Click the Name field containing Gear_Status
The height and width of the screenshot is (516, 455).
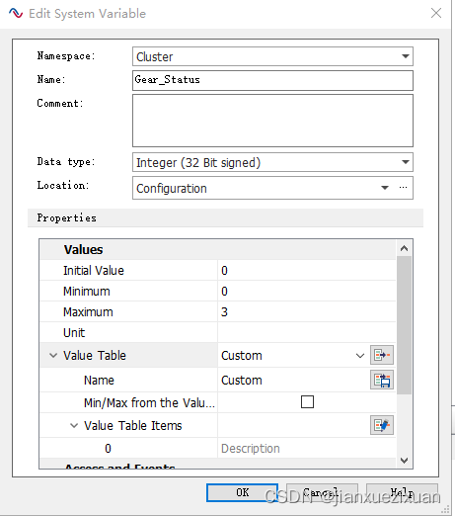tap(272, 80)
